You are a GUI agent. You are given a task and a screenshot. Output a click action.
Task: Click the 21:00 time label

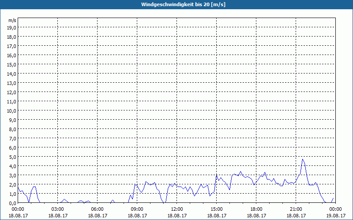(x=296, y=209)
